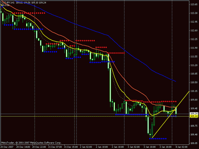
Task: Click the 110.85 price axis label
Action: pyautogui.click(x=194, y=74)
